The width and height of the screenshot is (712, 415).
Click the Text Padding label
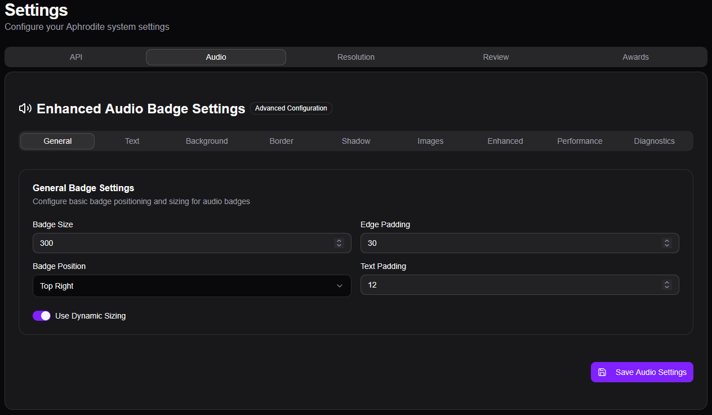pyautogui.click(x=383, y=266)
